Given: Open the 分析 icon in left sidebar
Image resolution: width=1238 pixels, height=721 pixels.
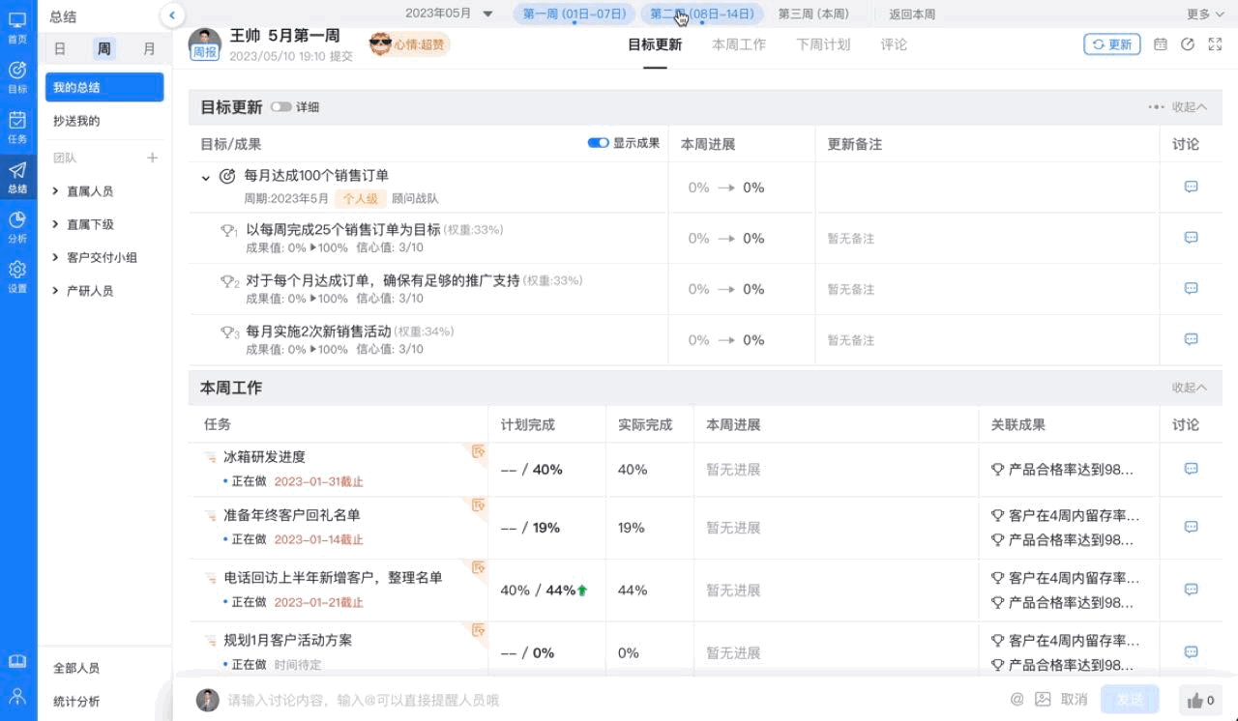Looking at the screenshot, I should (x=17, y=226).
